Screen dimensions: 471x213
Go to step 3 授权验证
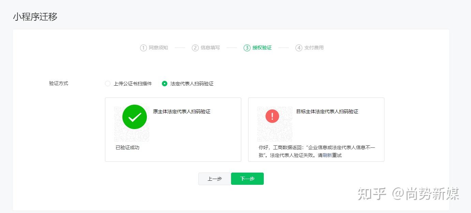(x=258, y=48)
